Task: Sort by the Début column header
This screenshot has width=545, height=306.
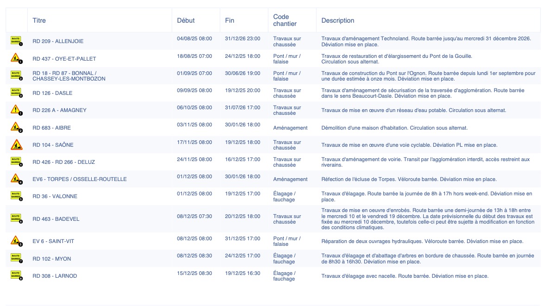Action: 186,20
